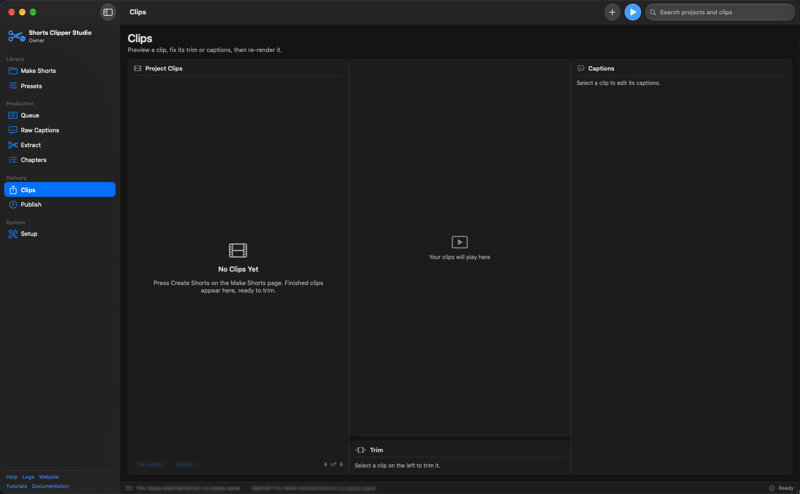Click the Extract scissors icon
The image size is (800, 494).
coord(13,145)
